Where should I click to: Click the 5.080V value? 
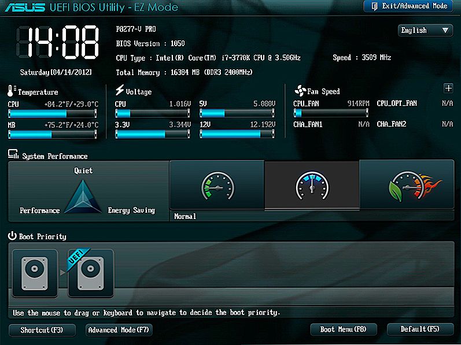pos(264,103)
